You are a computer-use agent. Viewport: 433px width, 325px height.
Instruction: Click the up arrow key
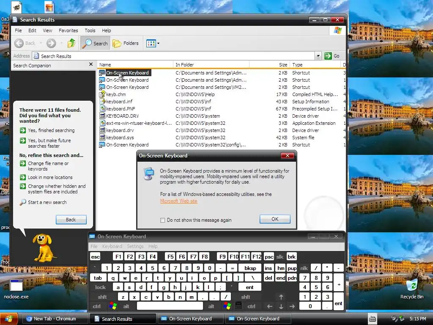[281, 297]
